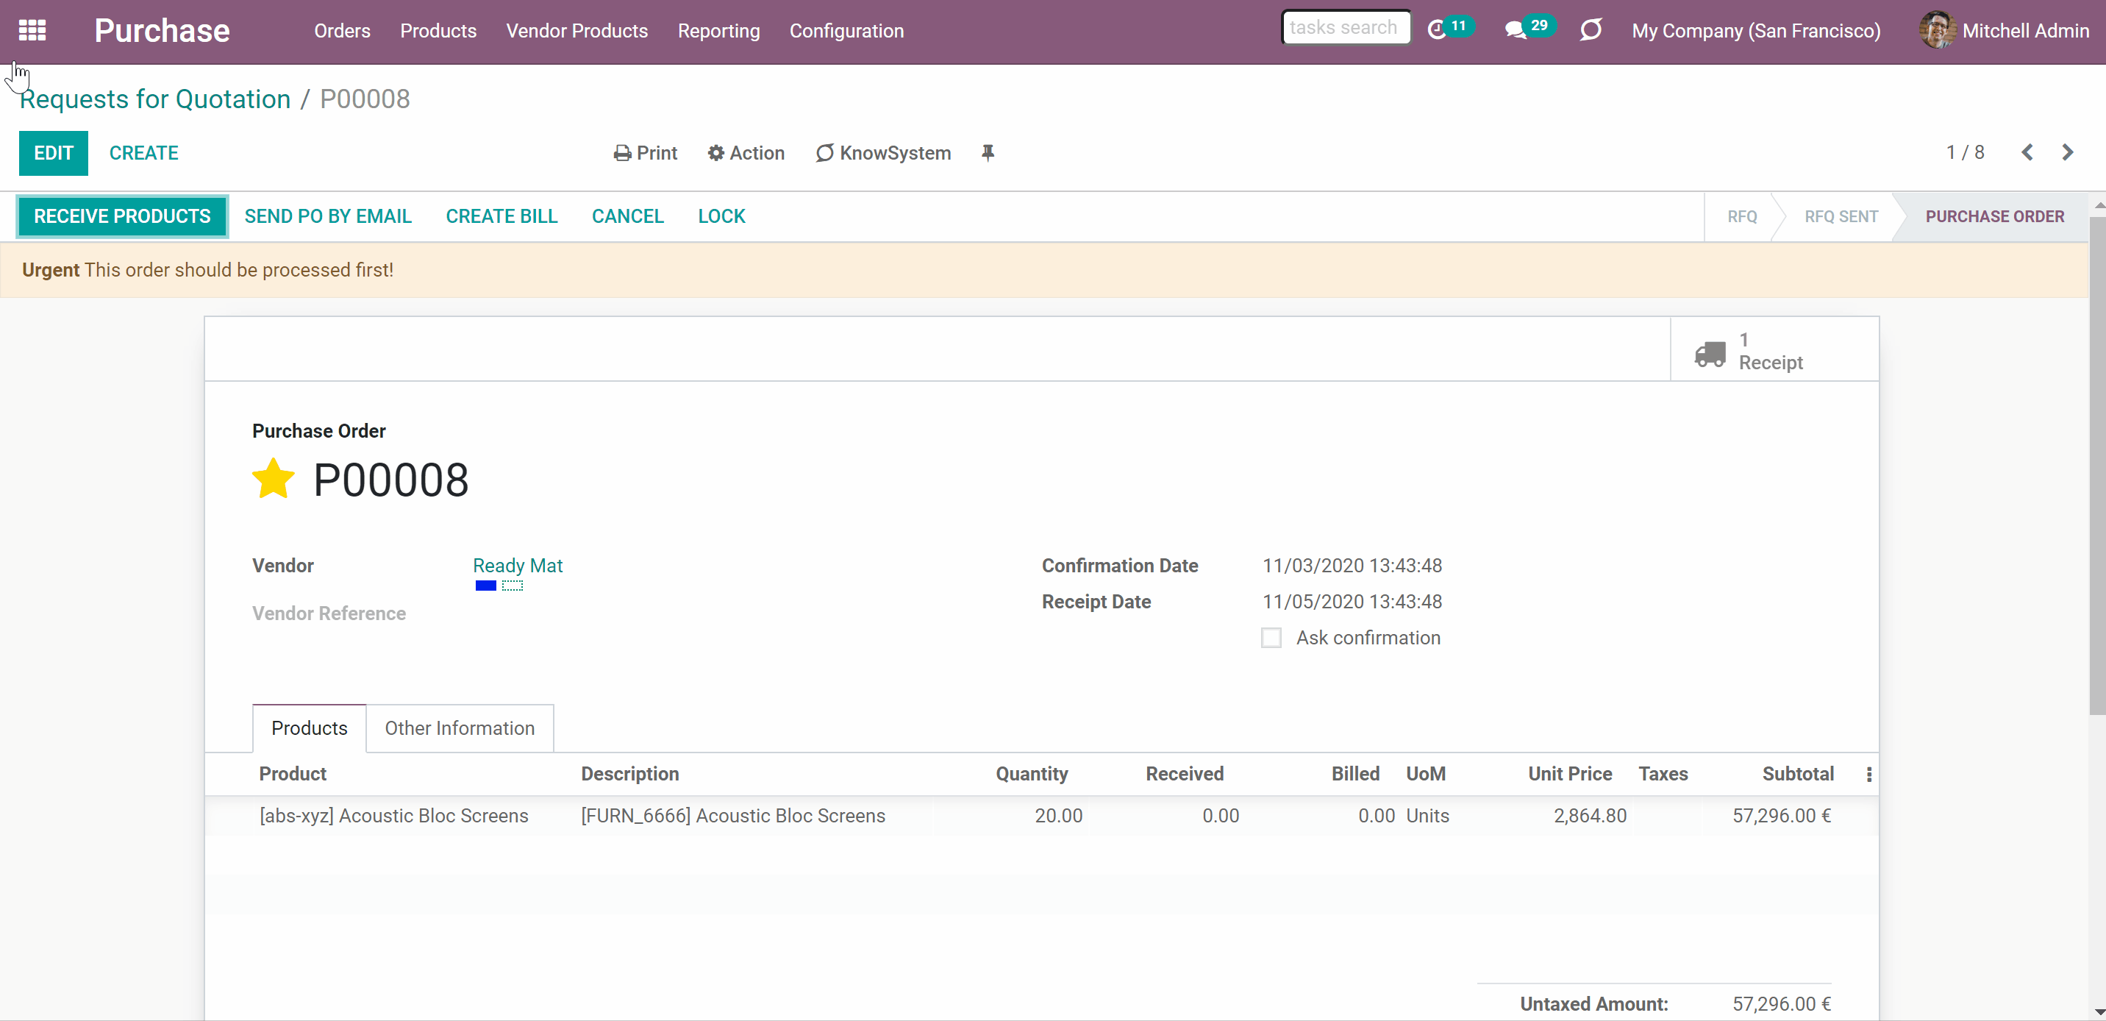This screenshot has width=2106, height=1021.
Task: Open Vendor Products menu
Action: (577, 30)
